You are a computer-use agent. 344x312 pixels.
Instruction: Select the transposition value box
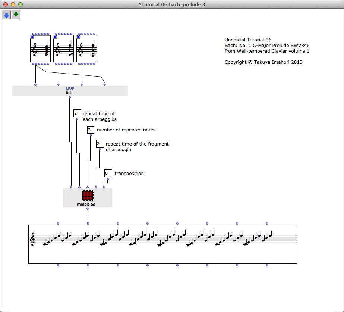(108, 173)
